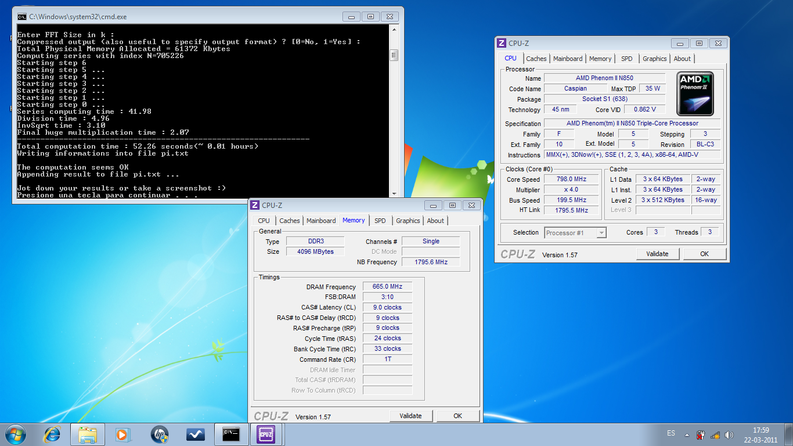793x446 pixels.
Task: Open Graphics tab in the CPU window
Action: [655, 59]
